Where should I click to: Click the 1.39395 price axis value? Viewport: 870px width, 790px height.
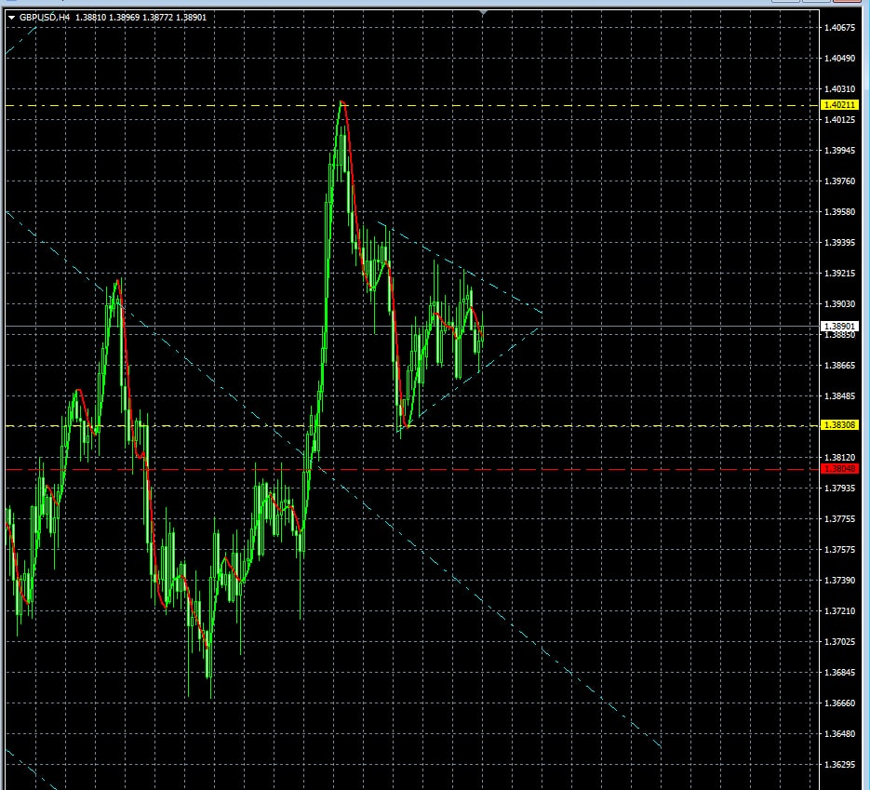(x=839, y=243)
